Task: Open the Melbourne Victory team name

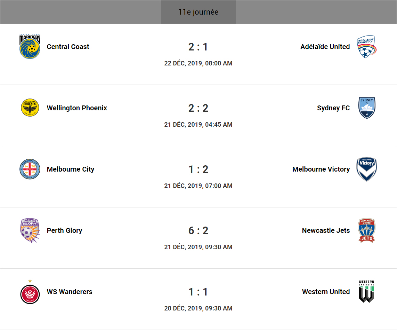Action: 321,169
